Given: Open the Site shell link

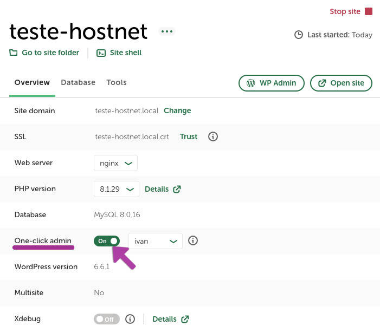Looking at the screenshot, I should click(126, 53).
